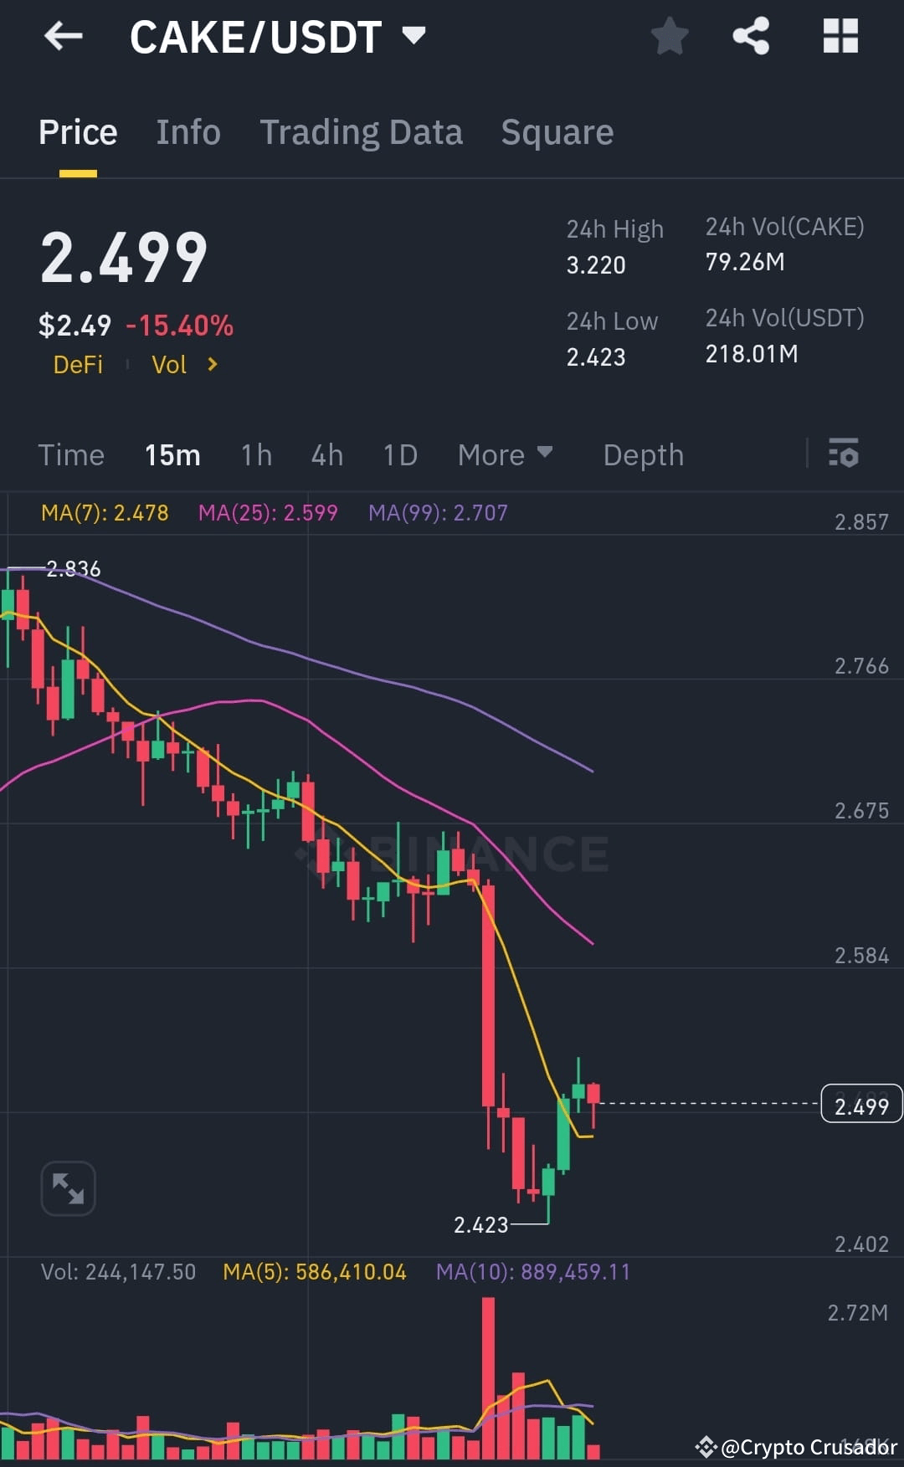Switch to the Info tab

(187, 131)
